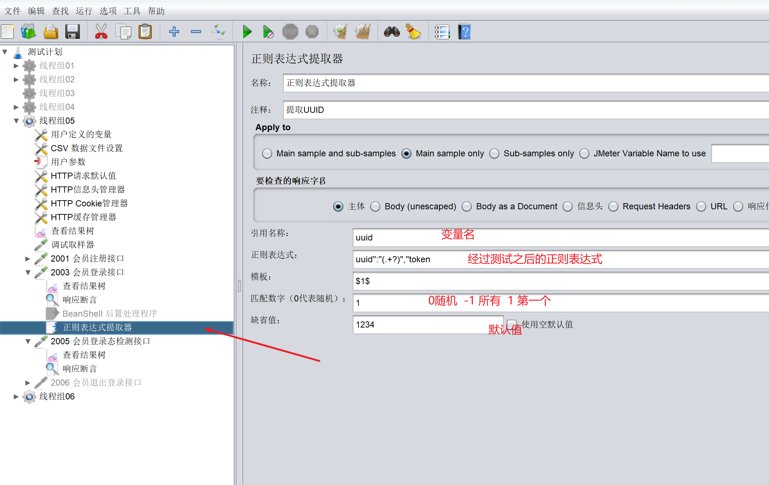Click the Clear All broom icon
The image size is (769, 485).
click(362, 32)
